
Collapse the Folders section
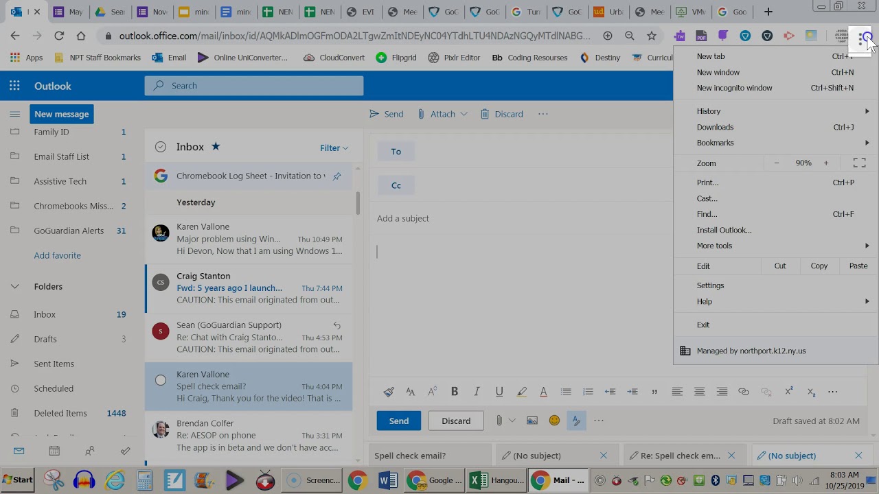click(14, 286)
